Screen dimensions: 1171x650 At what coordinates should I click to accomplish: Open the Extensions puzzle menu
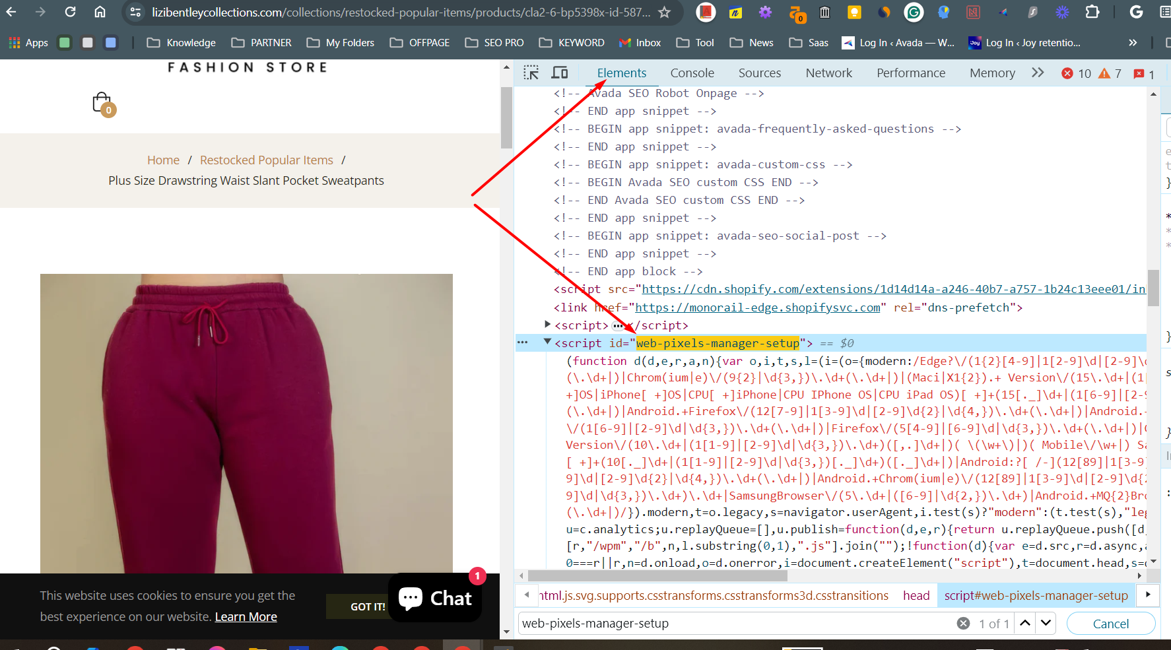point(1092,12)
